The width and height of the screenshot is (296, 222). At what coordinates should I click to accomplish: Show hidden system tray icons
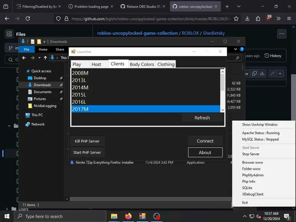click(x=245, y=216)
